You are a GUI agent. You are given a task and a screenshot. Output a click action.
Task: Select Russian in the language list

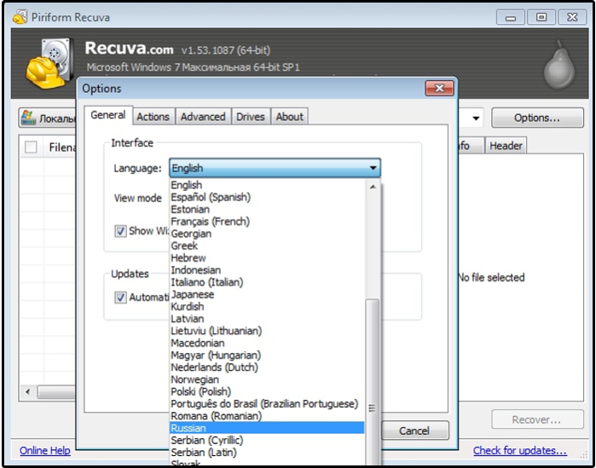coord(267,428)
